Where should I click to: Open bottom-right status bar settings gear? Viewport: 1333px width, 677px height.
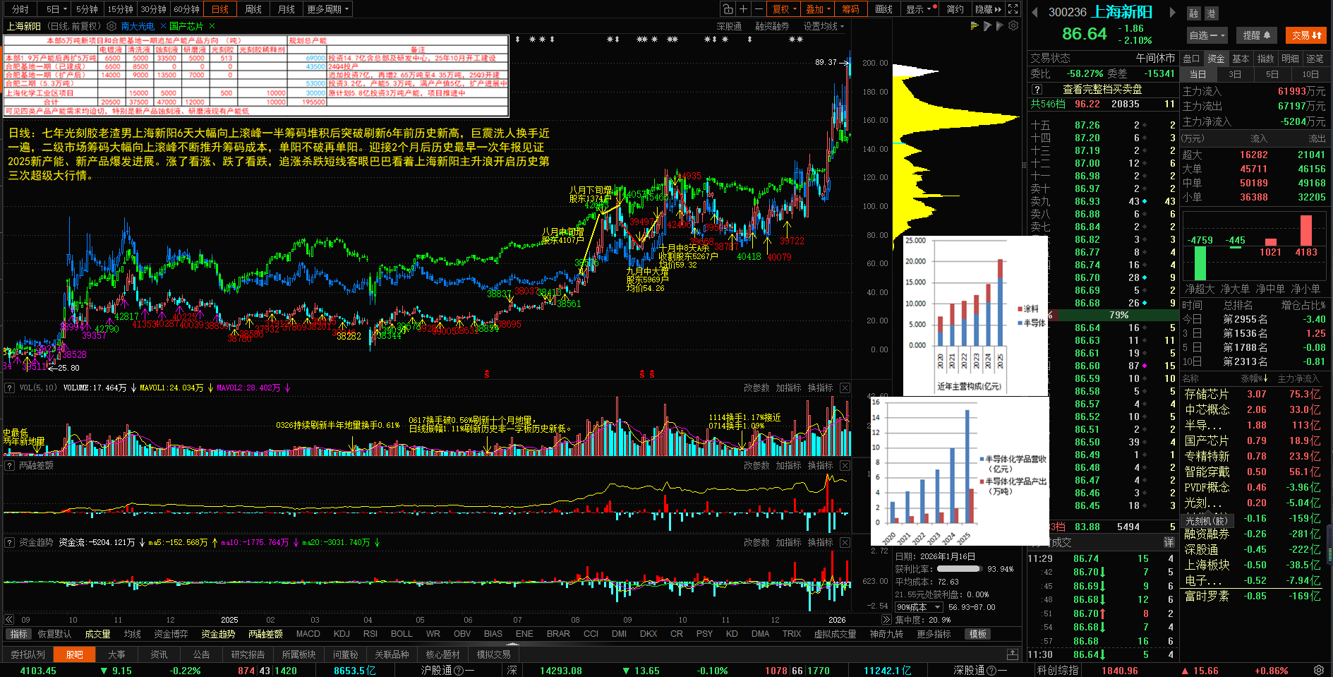pos(1319,670)
